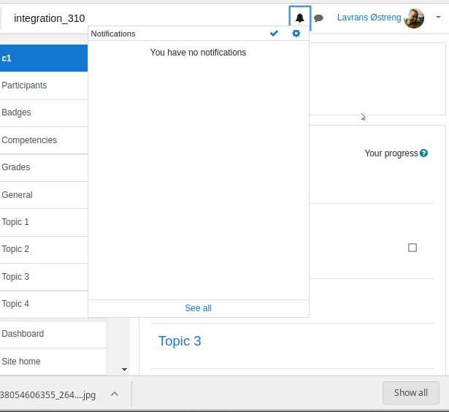Tick the activity completion checkbox
The height and width of the screenshot is (412, 449).
coord(412,248)
